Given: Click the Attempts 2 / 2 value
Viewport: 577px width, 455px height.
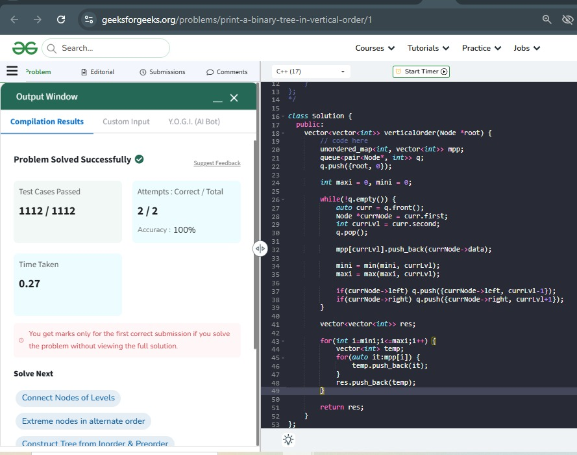Looking at the screenshot, I should coord(147,211).
